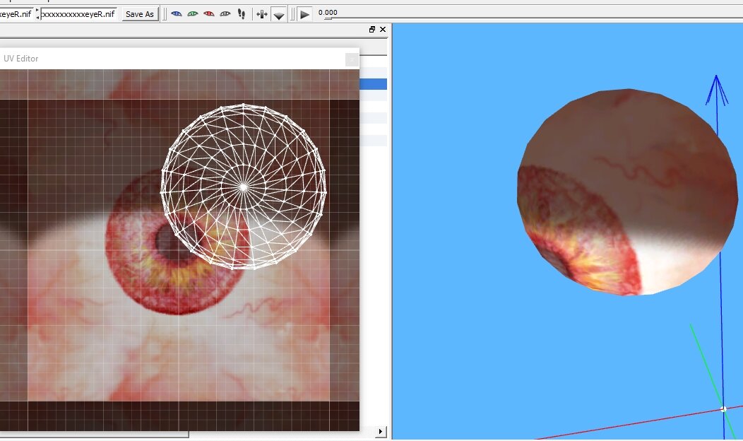
Task: Start animation with the Play button
Action: (304, 14)
